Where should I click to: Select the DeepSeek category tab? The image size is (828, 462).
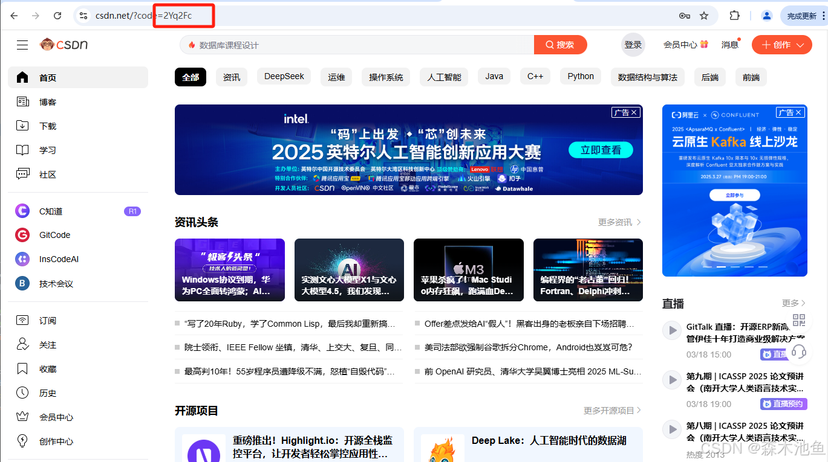click(284, 76)
